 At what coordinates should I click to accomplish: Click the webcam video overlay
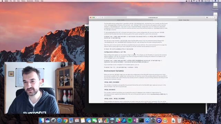[39, 88]
